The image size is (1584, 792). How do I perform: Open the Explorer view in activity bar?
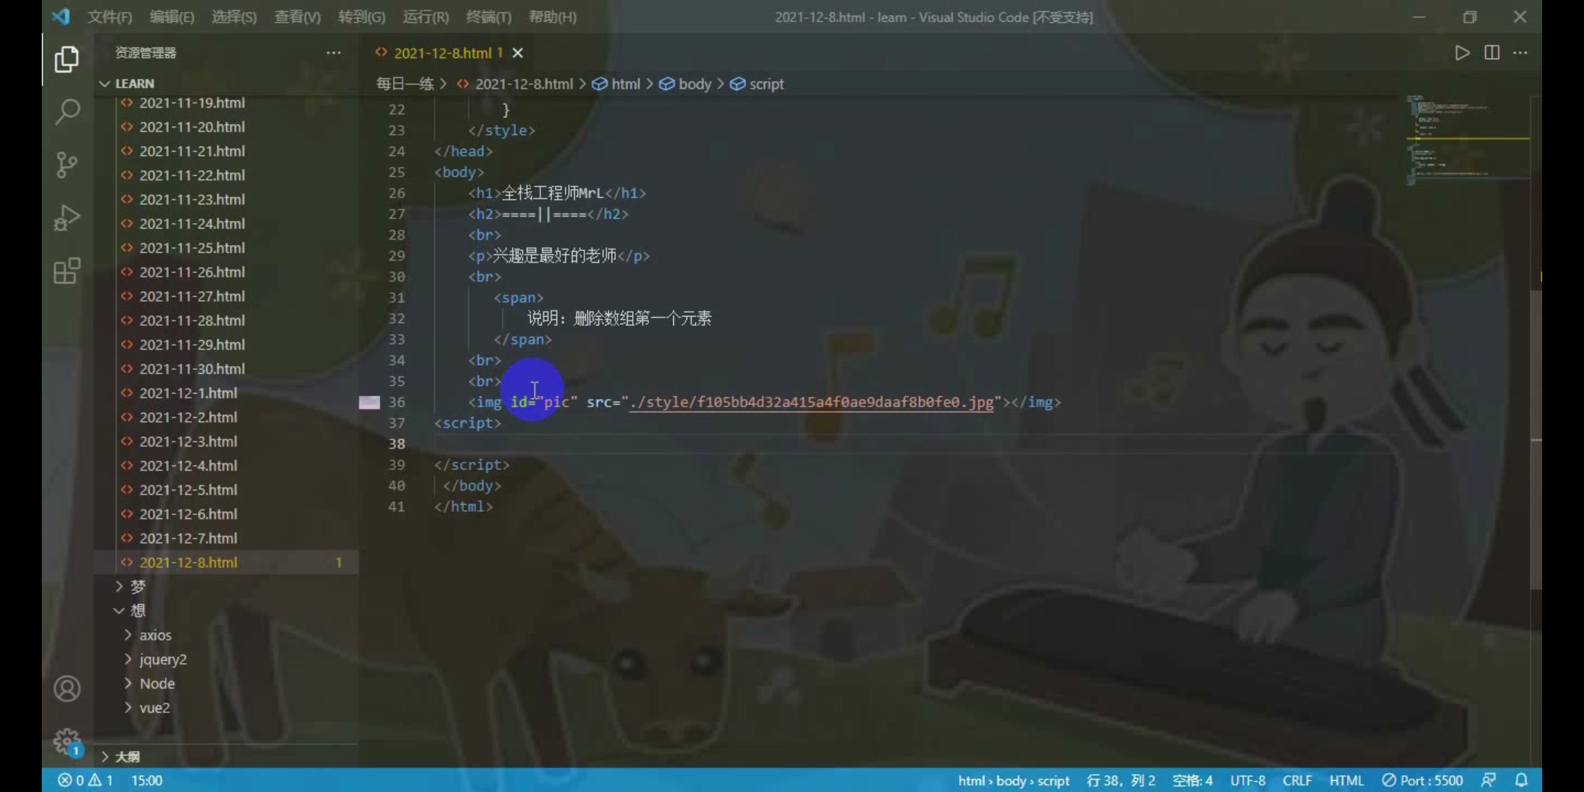[x=67, y=59]
